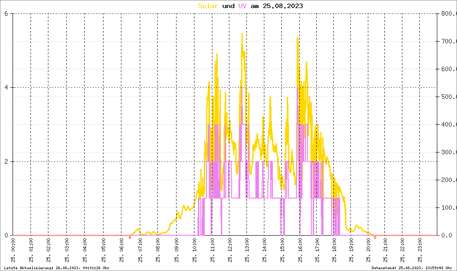
Task: Select time label "25. 07:00"
Action: 140,250
